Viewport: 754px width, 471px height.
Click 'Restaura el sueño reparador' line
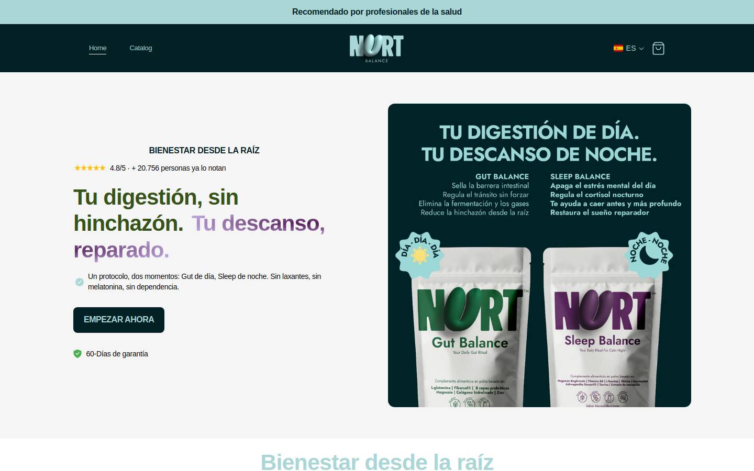tap(600, 212)
